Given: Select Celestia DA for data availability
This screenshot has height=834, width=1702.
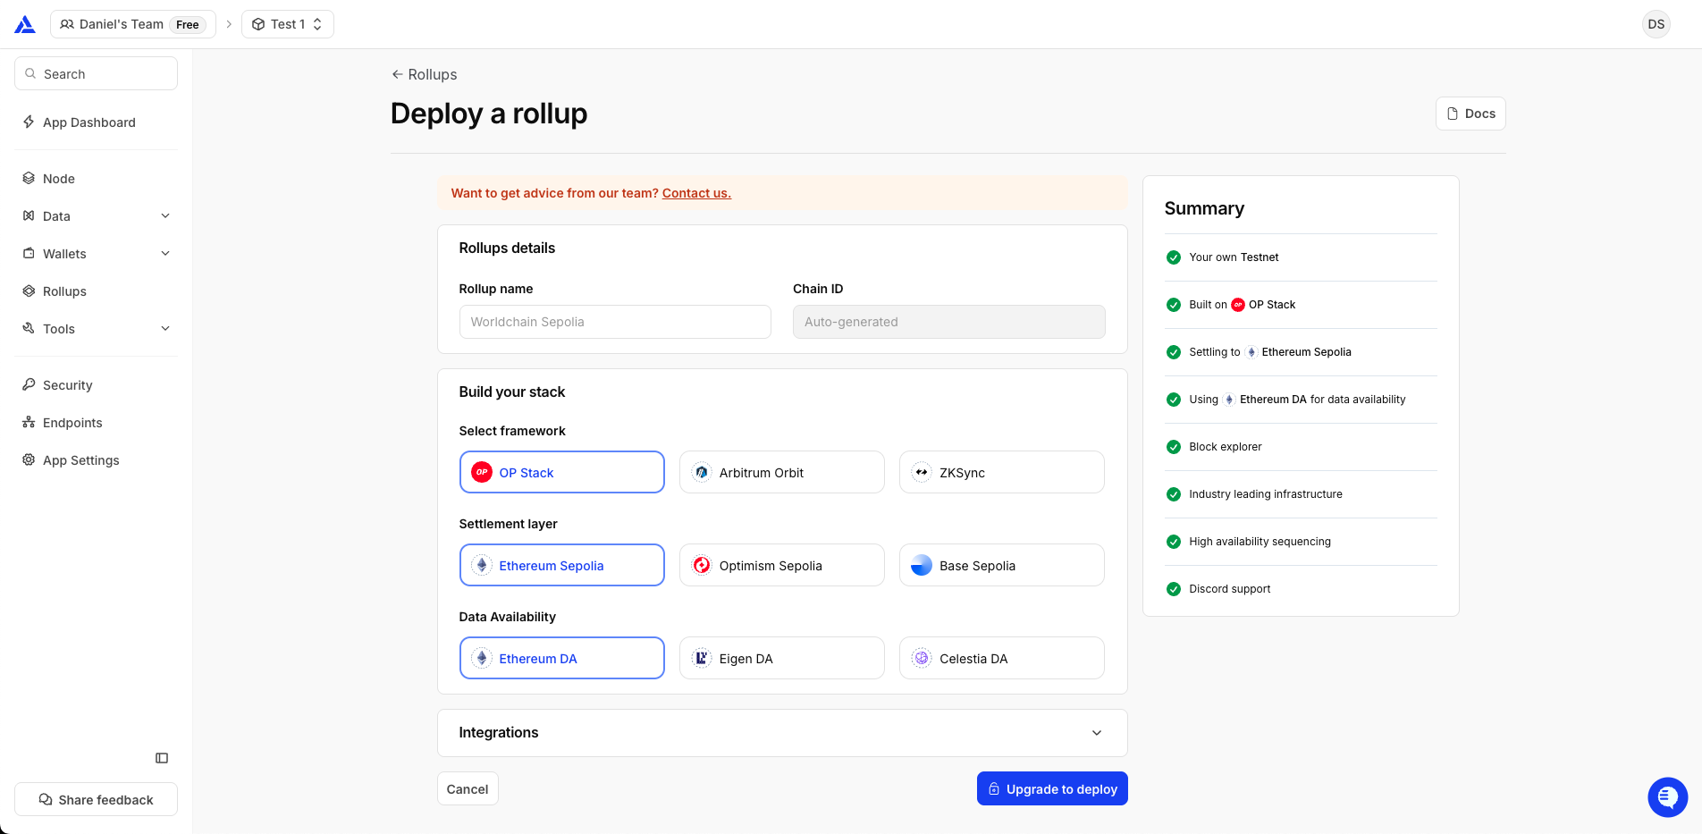Looking at the screenshot, I should click(1001, 658).
